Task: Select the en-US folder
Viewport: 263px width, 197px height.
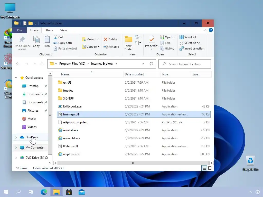Action: (x=134, y=83)
